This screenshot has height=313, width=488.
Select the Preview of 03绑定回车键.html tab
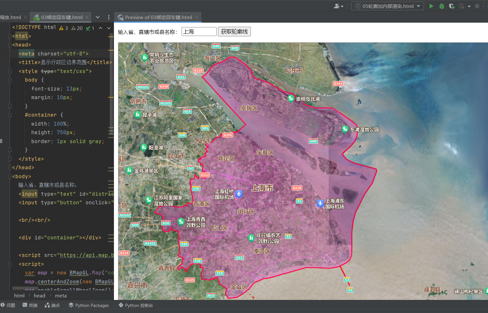pos(158,17)
